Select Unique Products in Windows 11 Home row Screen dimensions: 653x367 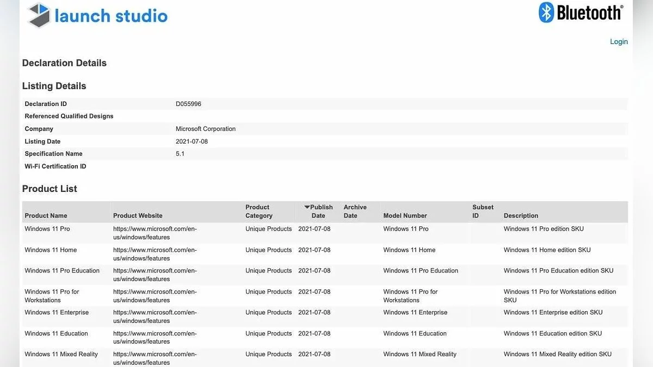pos(269,250)
